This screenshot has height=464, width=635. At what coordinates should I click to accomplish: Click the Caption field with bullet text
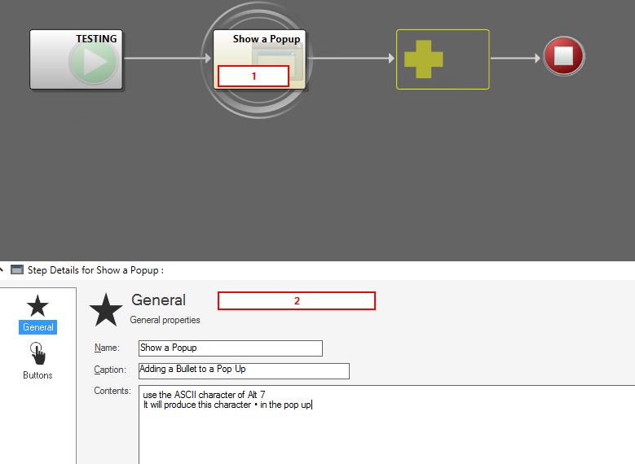244,370
